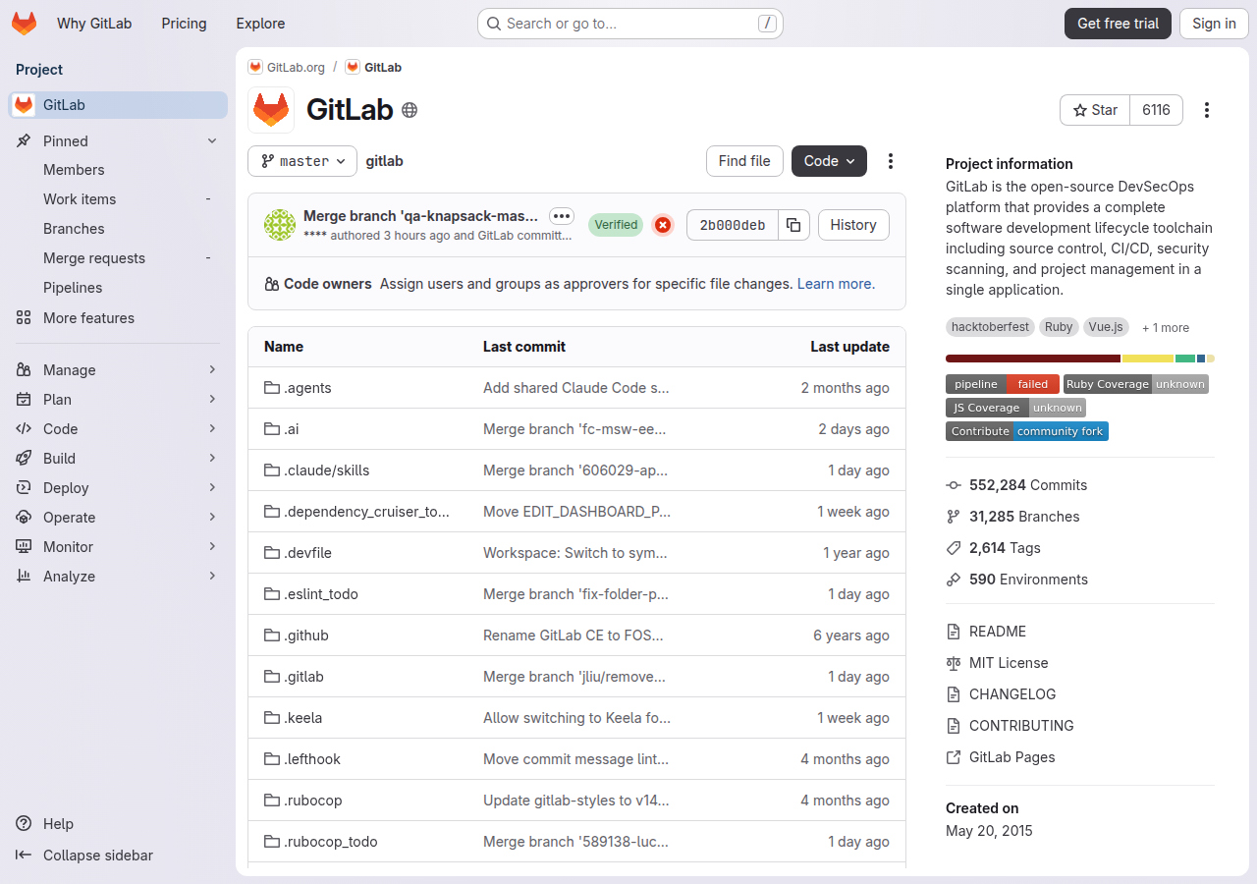
Task: Click the .agents folder icon
Action: point(272,388)
